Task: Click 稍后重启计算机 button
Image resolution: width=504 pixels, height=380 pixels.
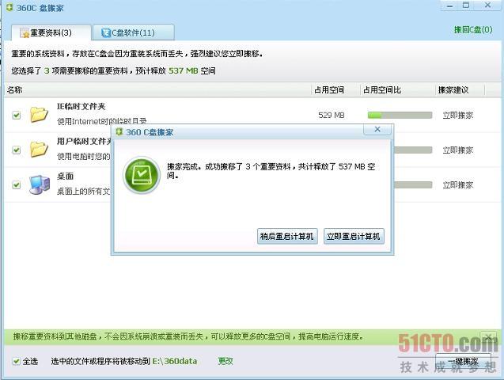Action: tap(287, 236)
